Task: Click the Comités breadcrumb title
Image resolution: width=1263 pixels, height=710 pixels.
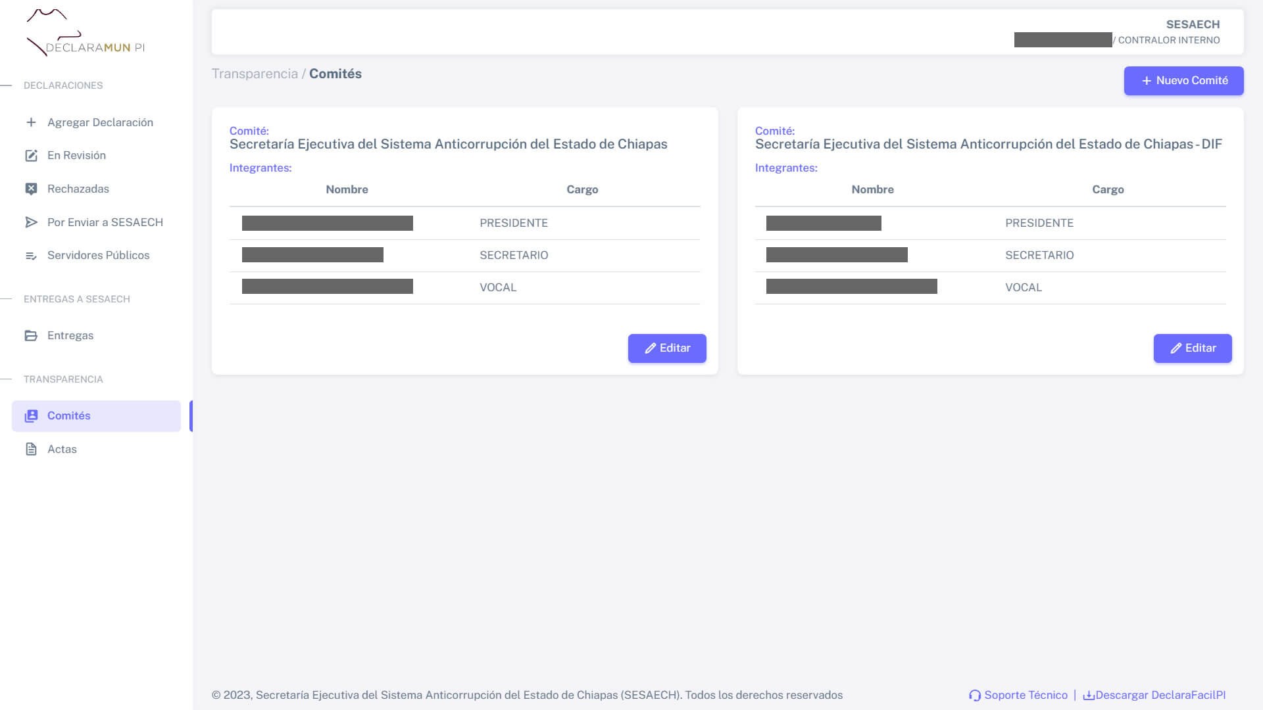Action: pyautogui.click(x=335, y=74)
